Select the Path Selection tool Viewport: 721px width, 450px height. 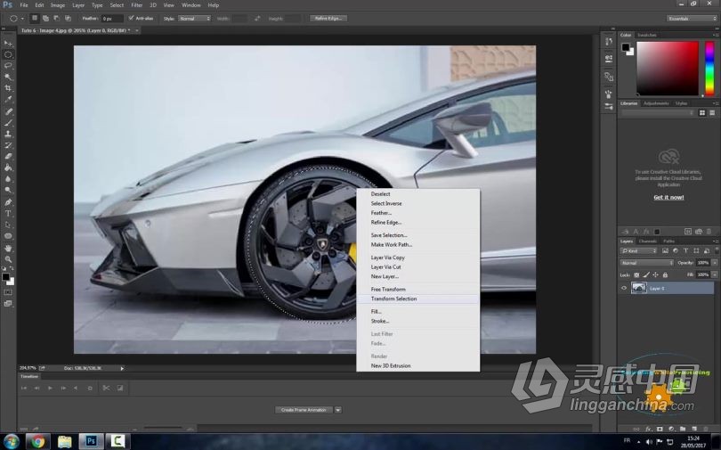pos(8,225)
